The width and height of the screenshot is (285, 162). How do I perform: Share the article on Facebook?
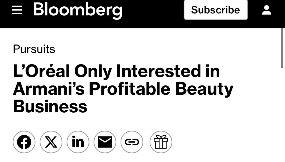[x=24, y=142]
